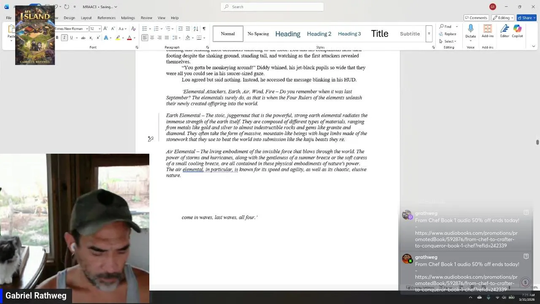The height and width of the screenshot is (304, 540).
Task: Open the Select dropdown in Editing
Action: tap(448, 41)
